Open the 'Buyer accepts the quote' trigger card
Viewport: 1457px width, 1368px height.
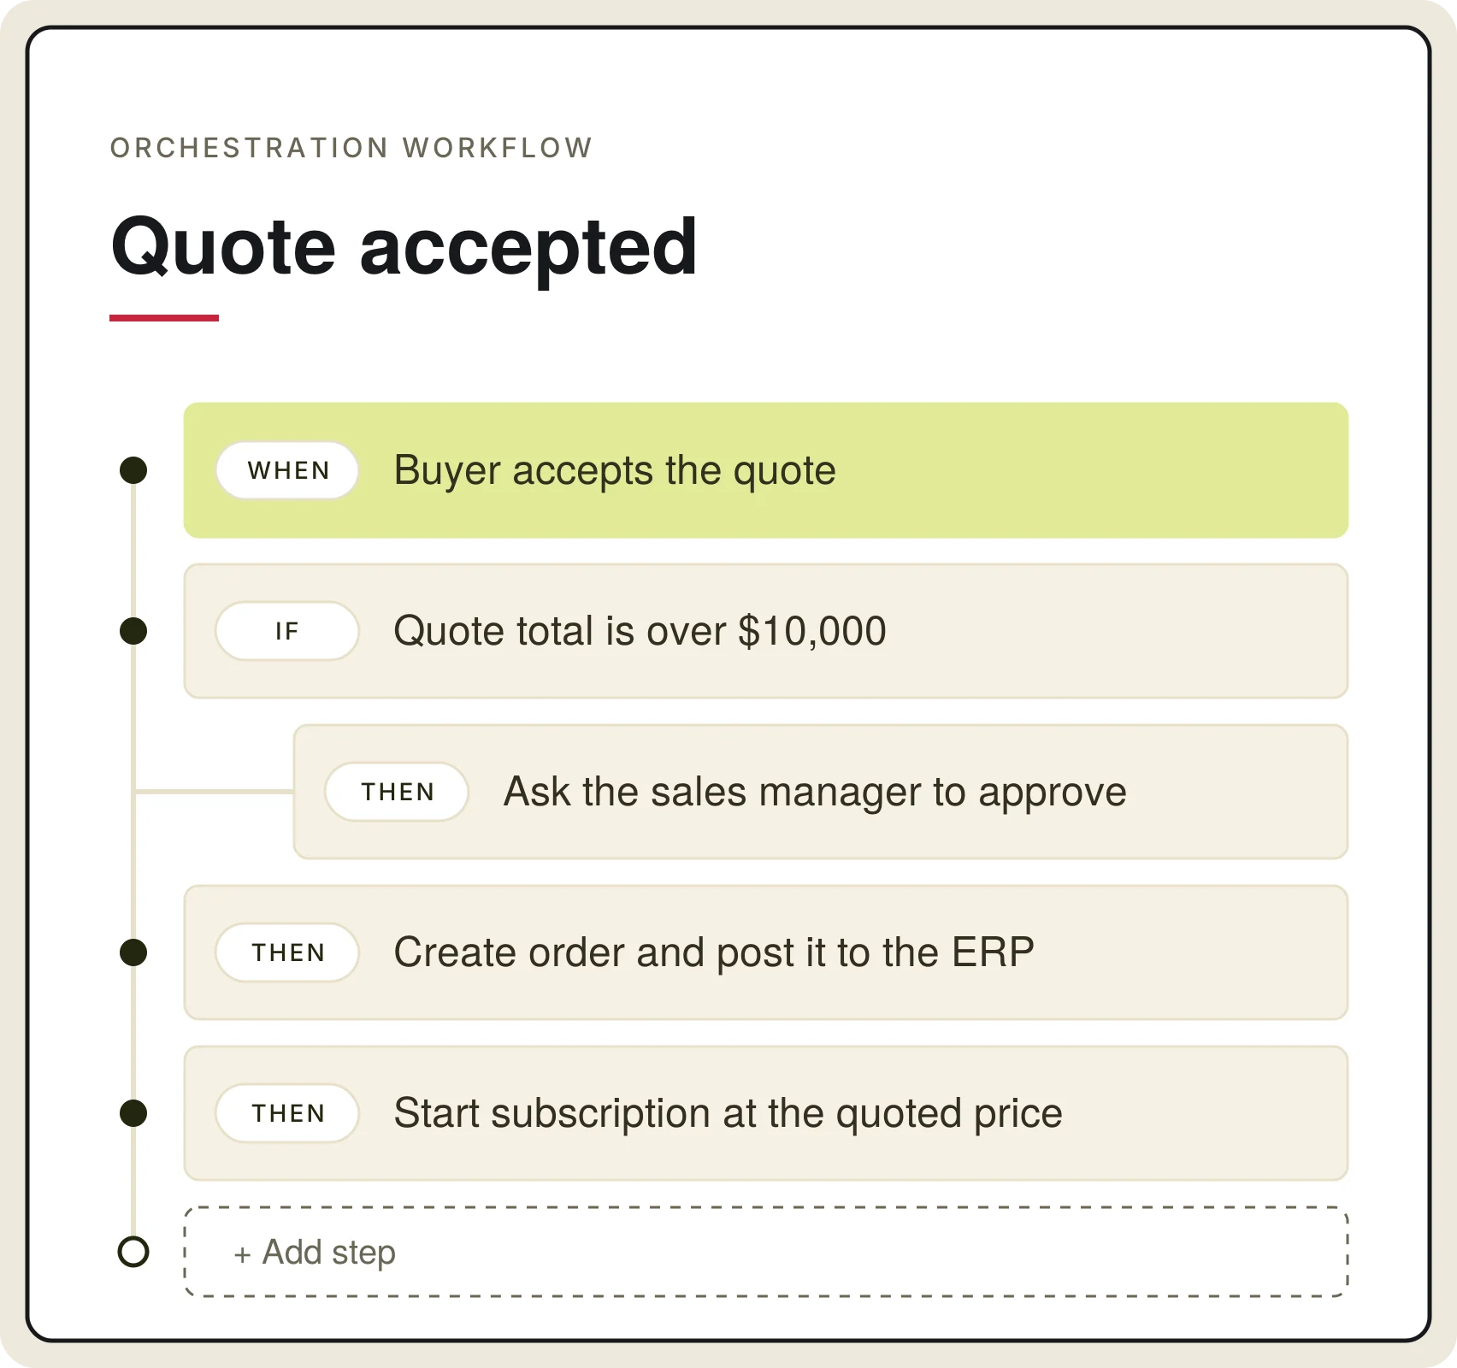[766, 470]
